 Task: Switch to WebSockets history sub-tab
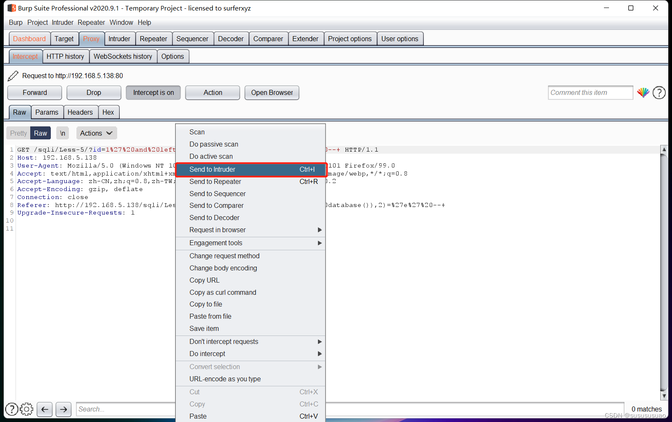123,56
